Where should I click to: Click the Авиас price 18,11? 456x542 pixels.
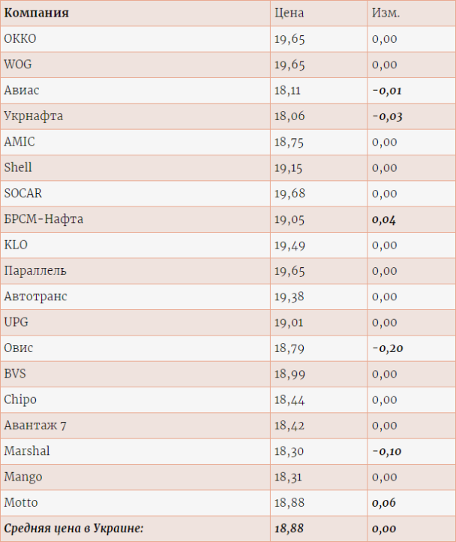(287, 91)
